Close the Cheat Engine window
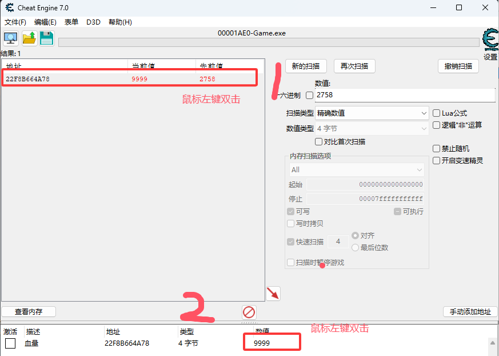Image resolution: width=499 pixels, height=356 pixels. click(485, 7)
